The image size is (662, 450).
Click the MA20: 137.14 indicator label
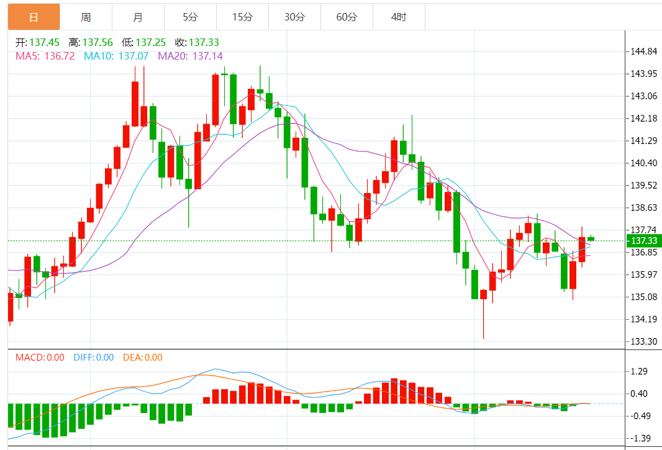click(191, 56)
